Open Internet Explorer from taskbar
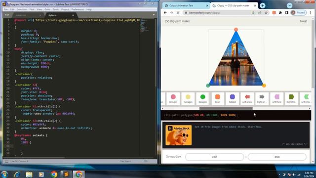The image size is (316, 178). click(x=17, y=174)
